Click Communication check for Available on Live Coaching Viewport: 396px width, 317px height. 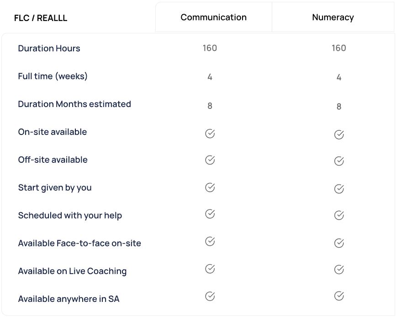(x=210, y=269)
